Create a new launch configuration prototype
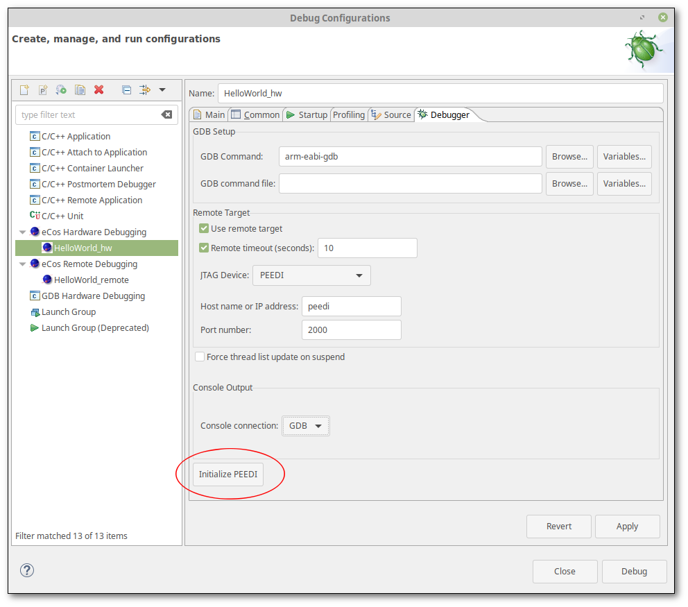Screen dimensions: 688x607 pyautogui.click(x=42, y=89)
